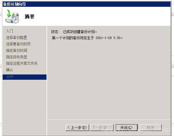Select the 指定备份时间 step
Screen dimensions: 174x136
(x=17, y=50)
